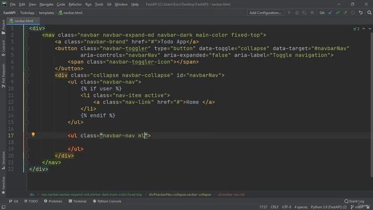The image size is (373, 210).
Task: Open the Problems tool window button
Action: [x=53, y=201]
